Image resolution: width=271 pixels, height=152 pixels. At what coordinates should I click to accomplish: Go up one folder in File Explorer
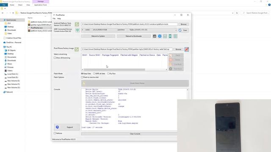tap(13, 13)
